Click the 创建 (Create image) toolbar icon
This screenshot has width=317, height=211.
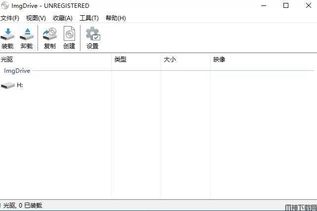click(69, 38)
